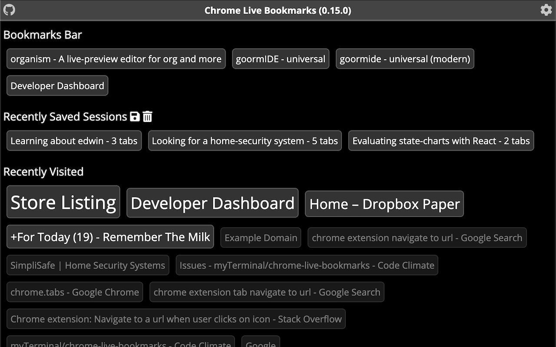Screen dimensions: 556x347
Task: Delete saved sessions using the trash icon
Action: (147, 116)
